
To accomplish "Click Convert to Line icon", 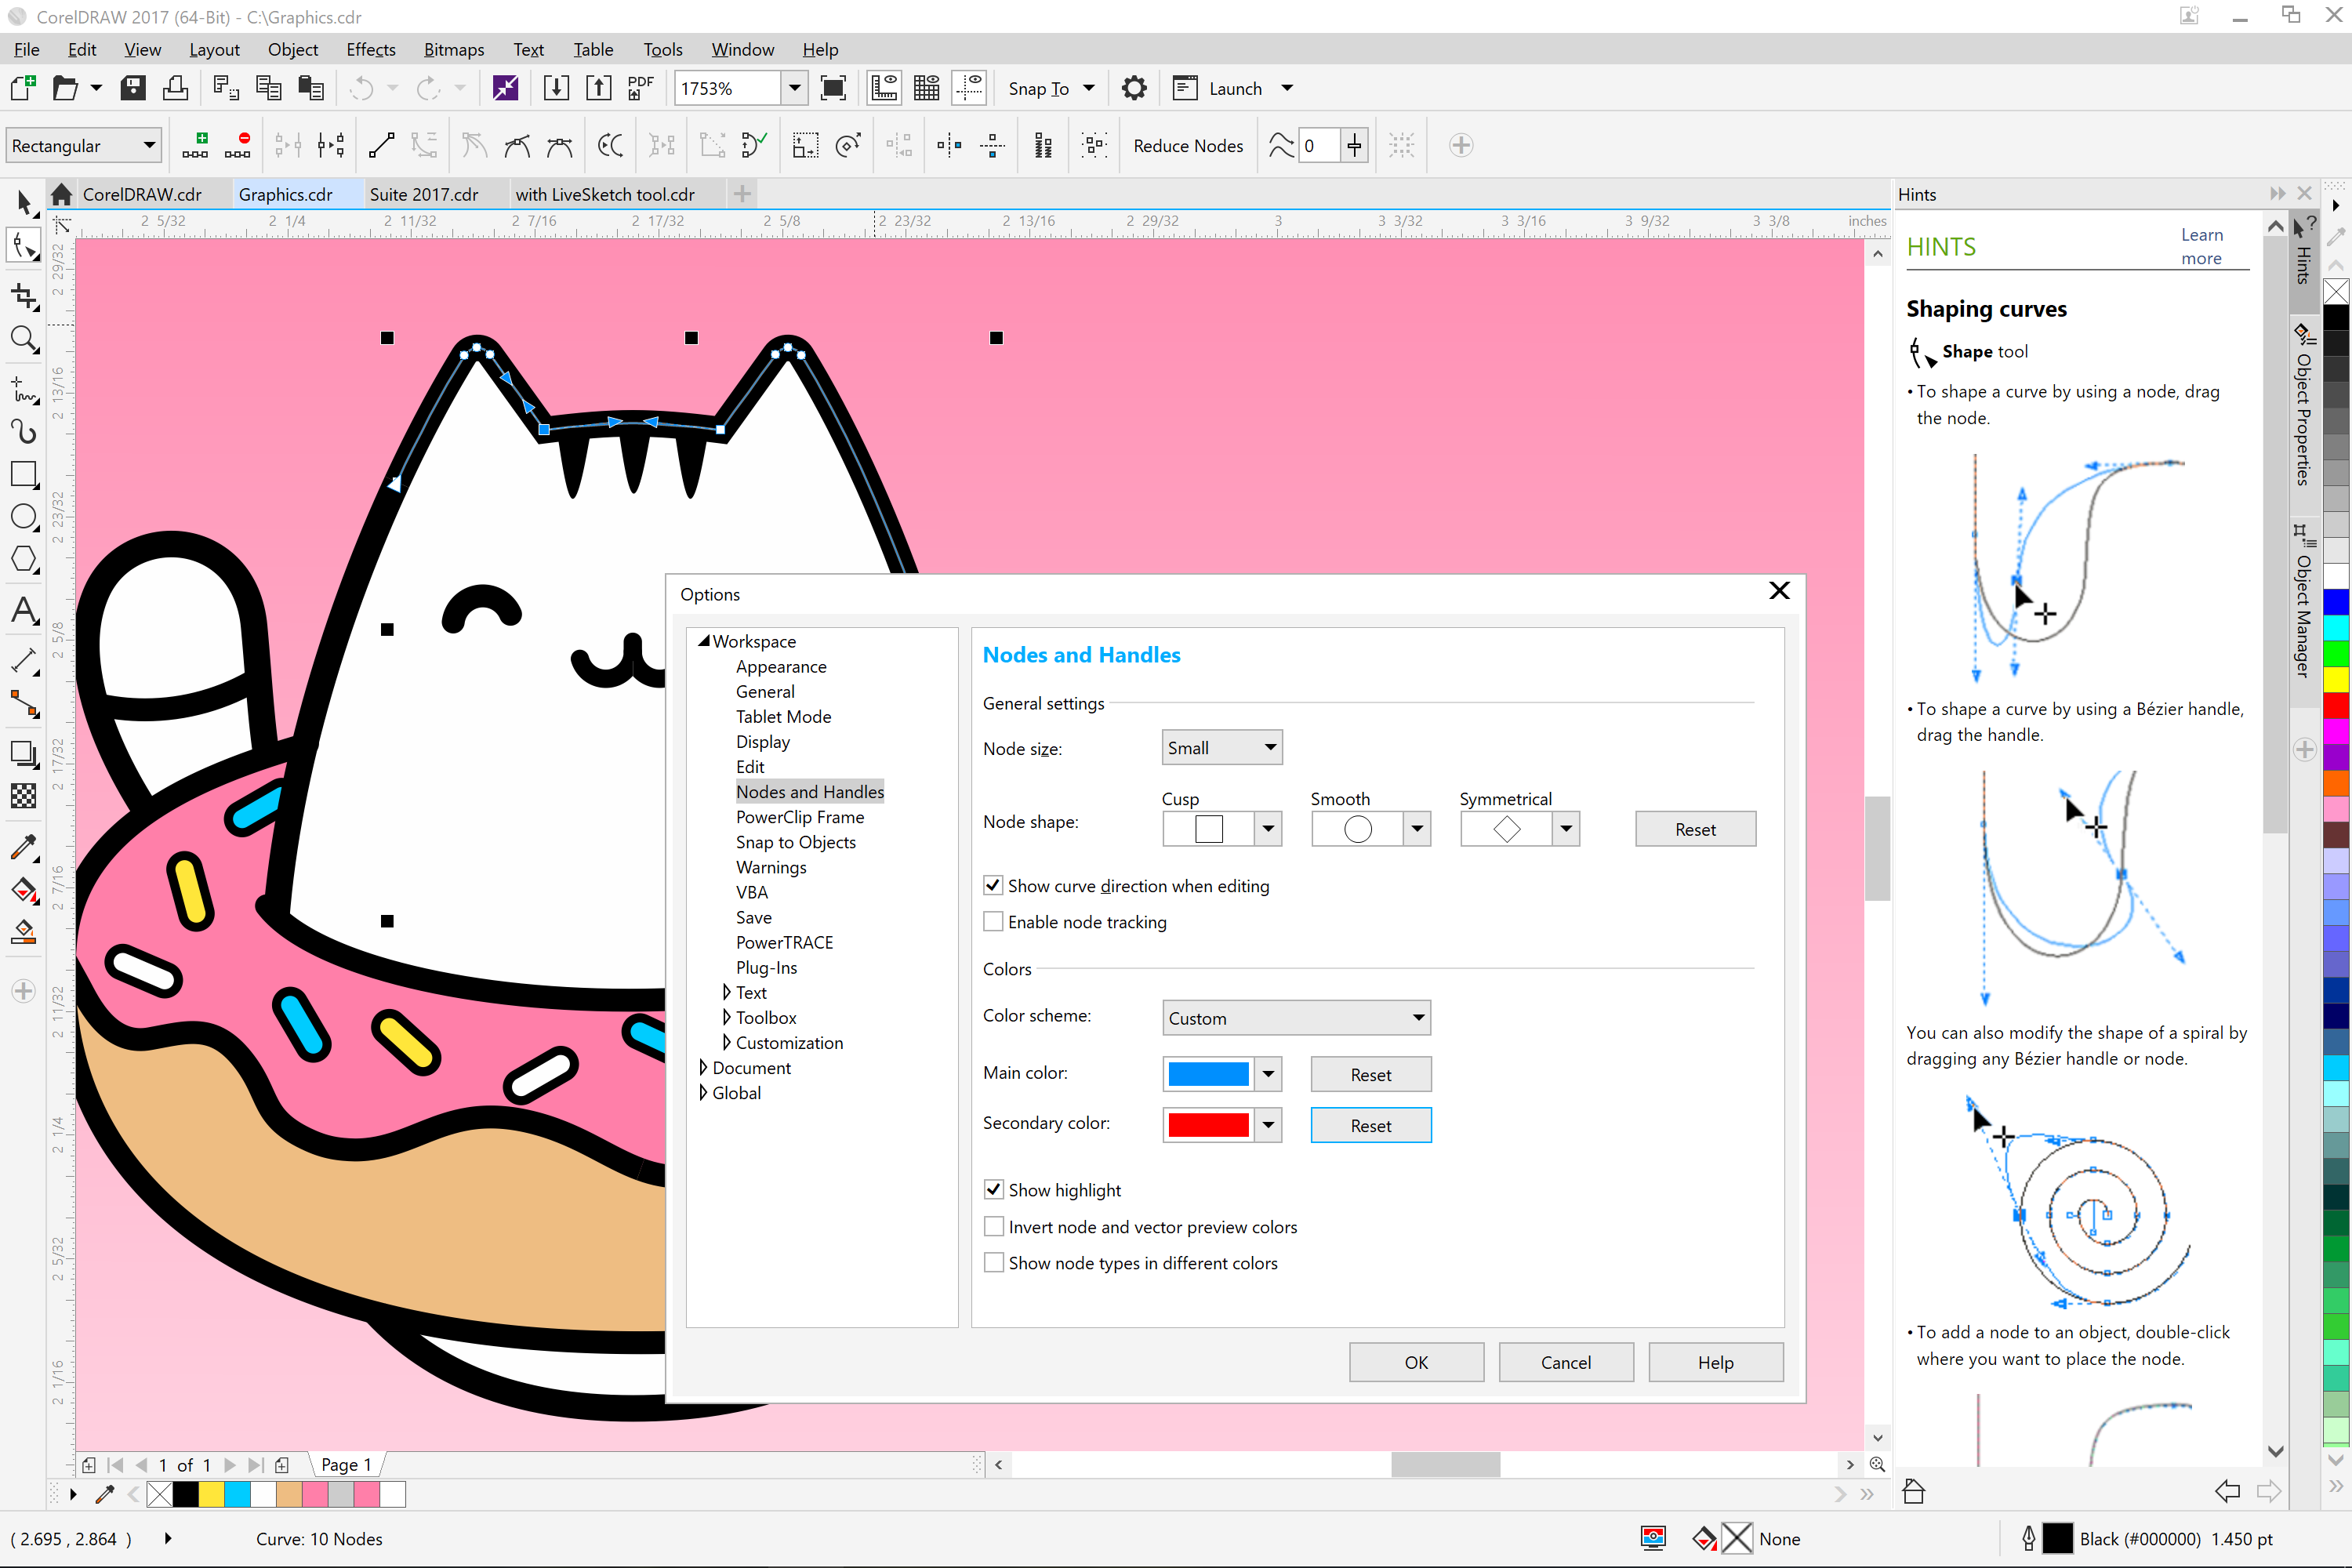I will pos(381,145).
